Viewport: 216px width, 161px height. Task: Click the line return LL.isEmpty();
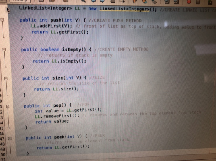(x=59, y=61)
